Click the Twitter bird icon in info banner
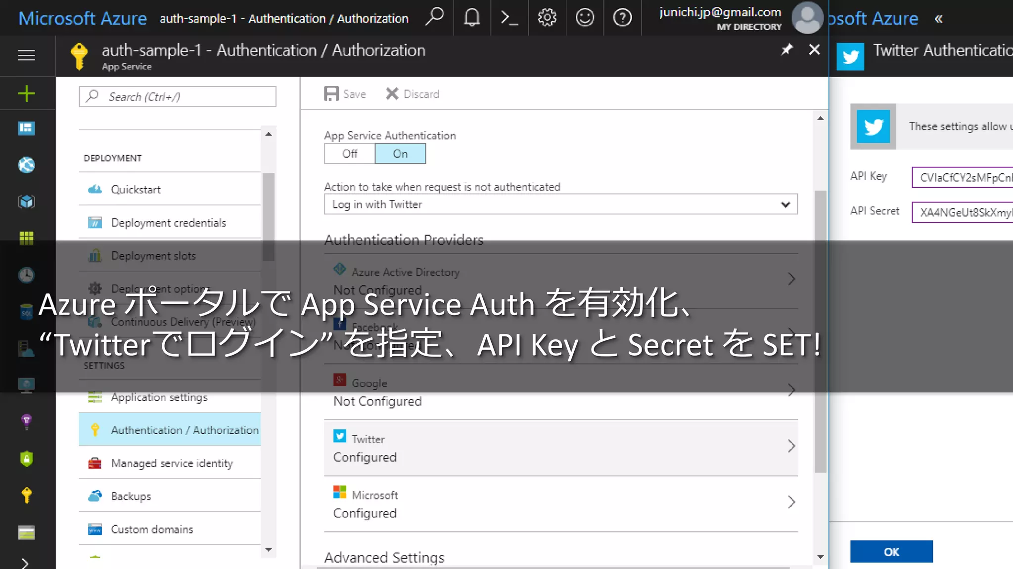 pos(873,126)
